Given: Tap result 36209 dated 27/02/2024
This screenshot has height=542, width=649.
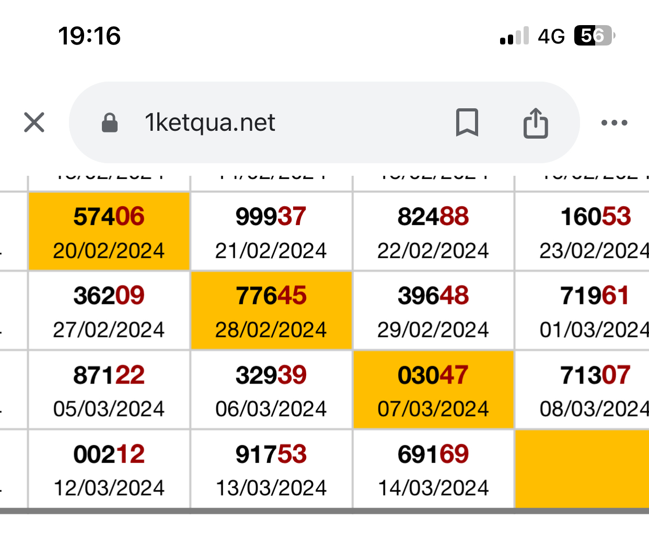Looking at the screenshot, I should point(109,310).
